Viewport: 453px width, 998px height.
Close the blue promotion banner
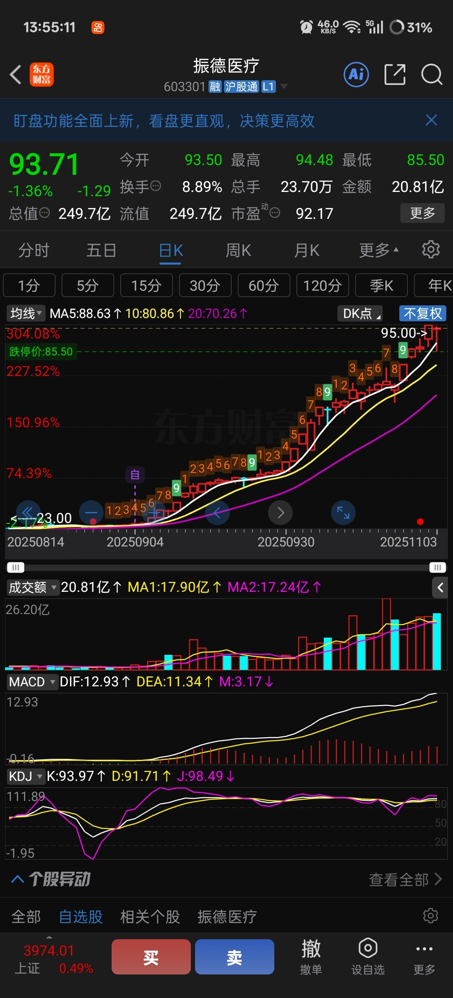[x=431, y=120]
